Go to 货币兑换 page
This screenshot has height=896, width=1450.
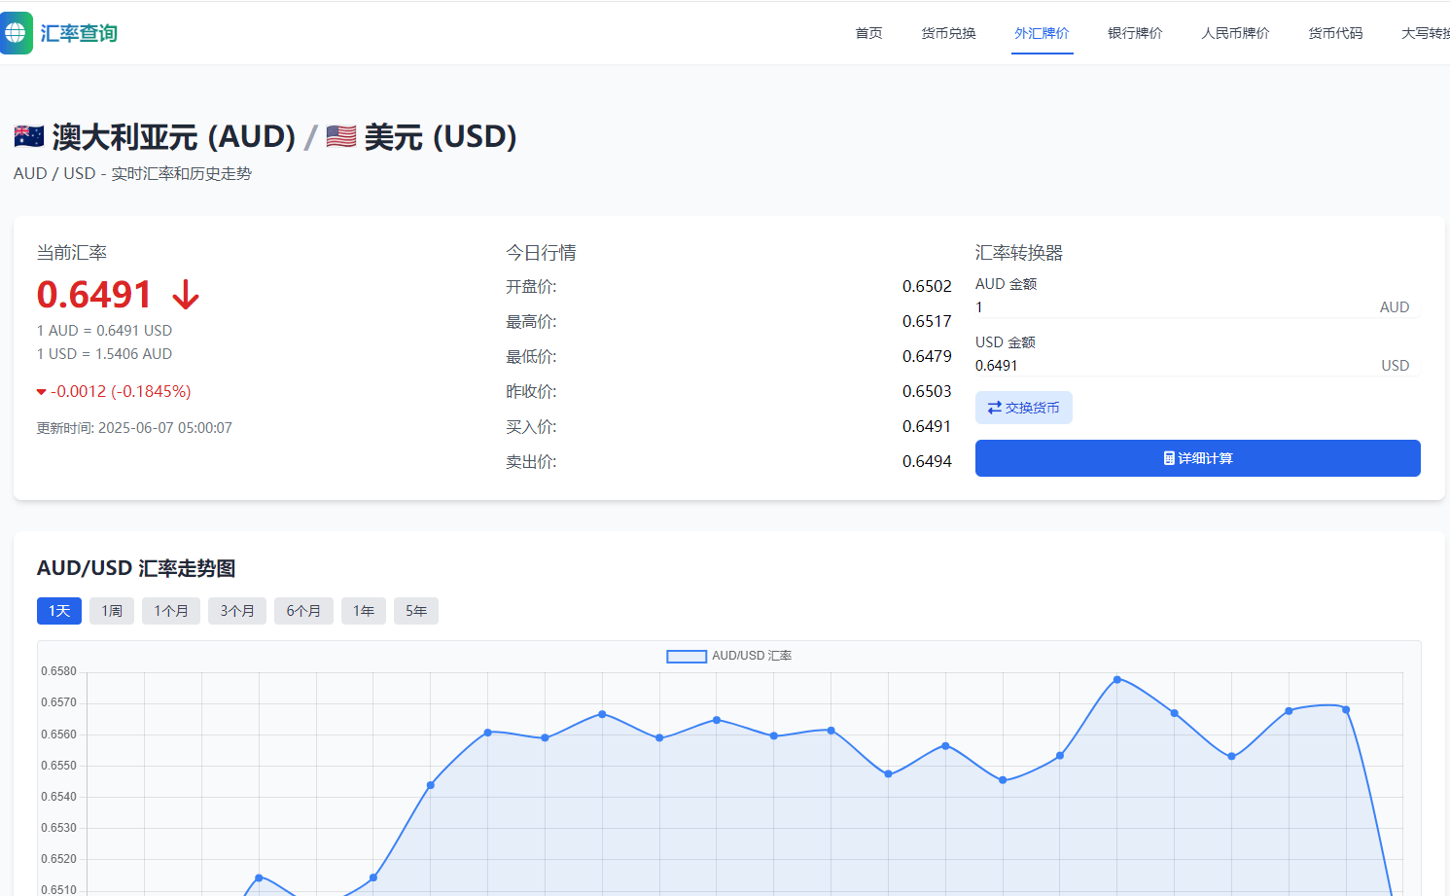click(x=948, y=33)
